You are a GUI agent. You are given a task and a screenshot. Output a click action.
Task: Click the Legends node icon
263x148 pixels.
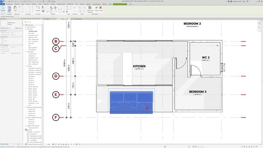pos(26,130)
